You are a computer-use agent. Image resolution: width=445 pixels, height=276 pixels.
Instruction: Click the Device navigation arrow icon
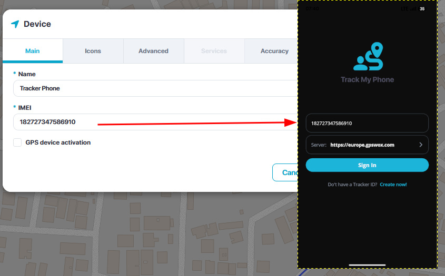tap(15, 24)
